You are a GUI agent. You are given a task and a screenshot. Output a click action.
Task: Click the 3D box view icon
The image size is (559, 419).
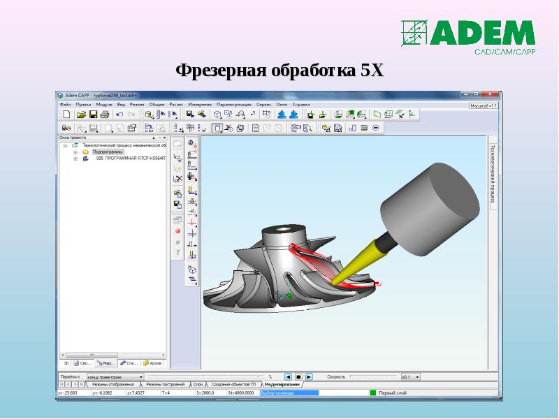[x=217, y=115]
